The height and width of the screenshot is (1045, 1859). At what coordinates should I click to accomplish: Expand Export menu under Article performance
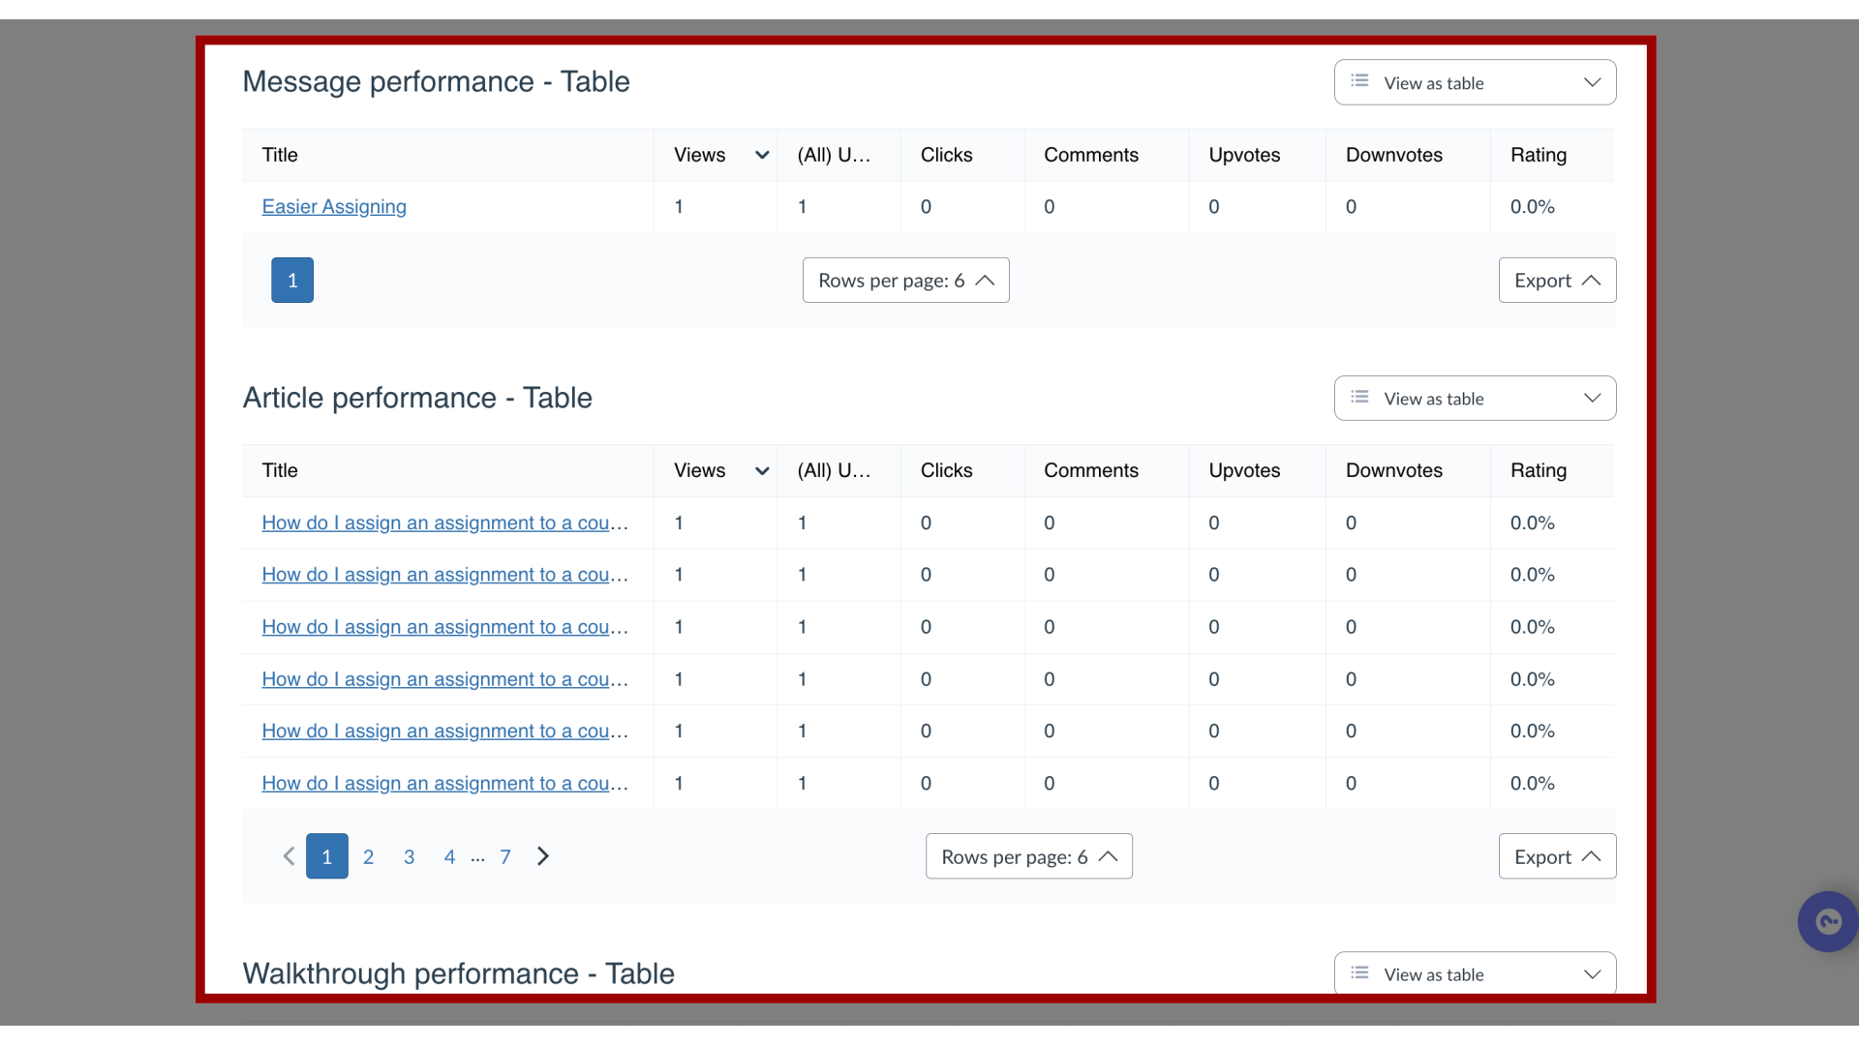pyautogui.click(x=1557, y=856)
